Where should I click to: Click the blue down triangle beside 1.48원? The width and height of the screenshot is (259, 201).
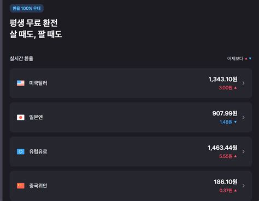236,122
